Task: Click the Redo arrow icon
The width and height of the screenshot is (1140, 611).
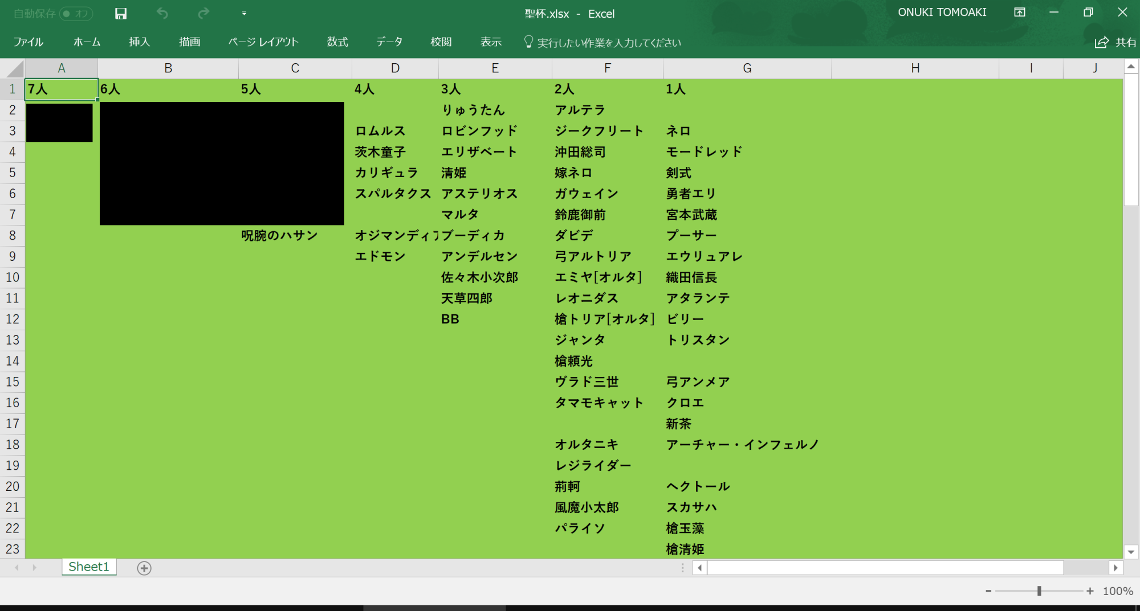Action: click(203, 14)
